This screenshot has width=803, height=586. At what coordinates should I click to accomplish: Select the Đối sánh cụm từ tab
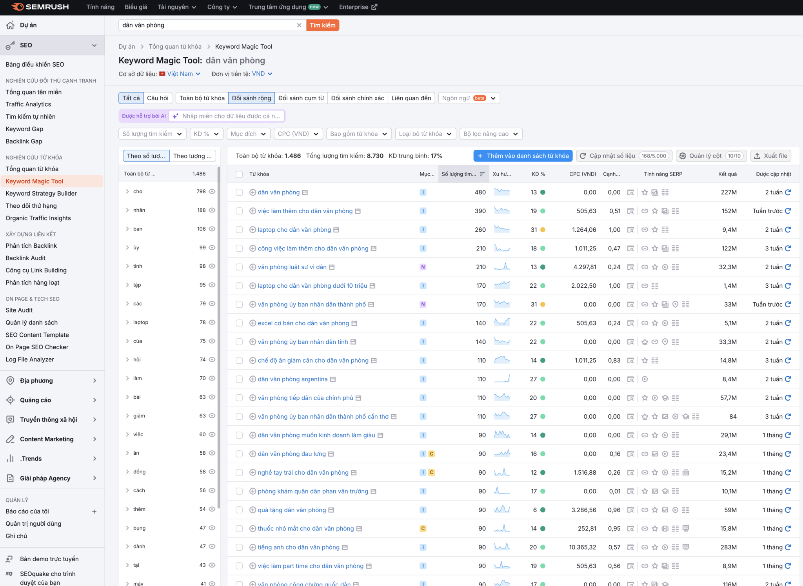pyautogui.click(x=301, y=98)
